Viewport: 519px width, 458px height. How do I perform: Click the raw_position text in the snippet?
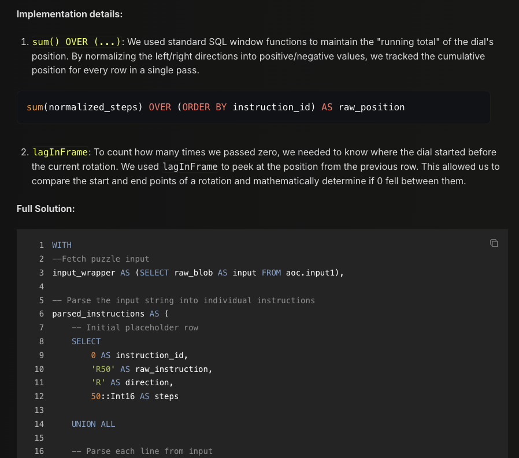pyautogui.click(x=372, y=107)
